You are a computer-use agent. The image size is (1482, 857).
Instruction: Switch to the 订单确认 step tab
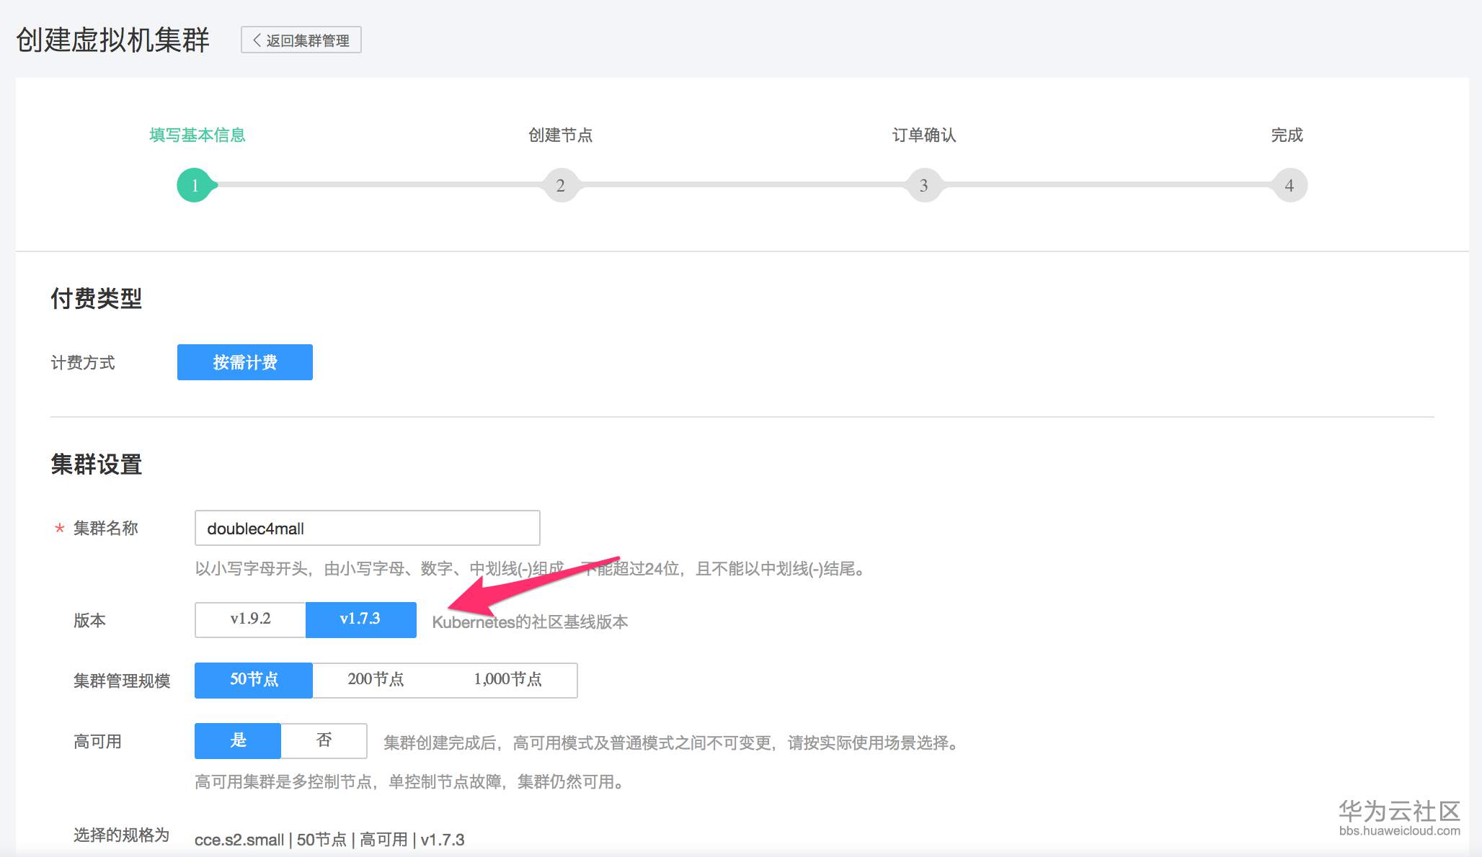(x=924, y=135)
